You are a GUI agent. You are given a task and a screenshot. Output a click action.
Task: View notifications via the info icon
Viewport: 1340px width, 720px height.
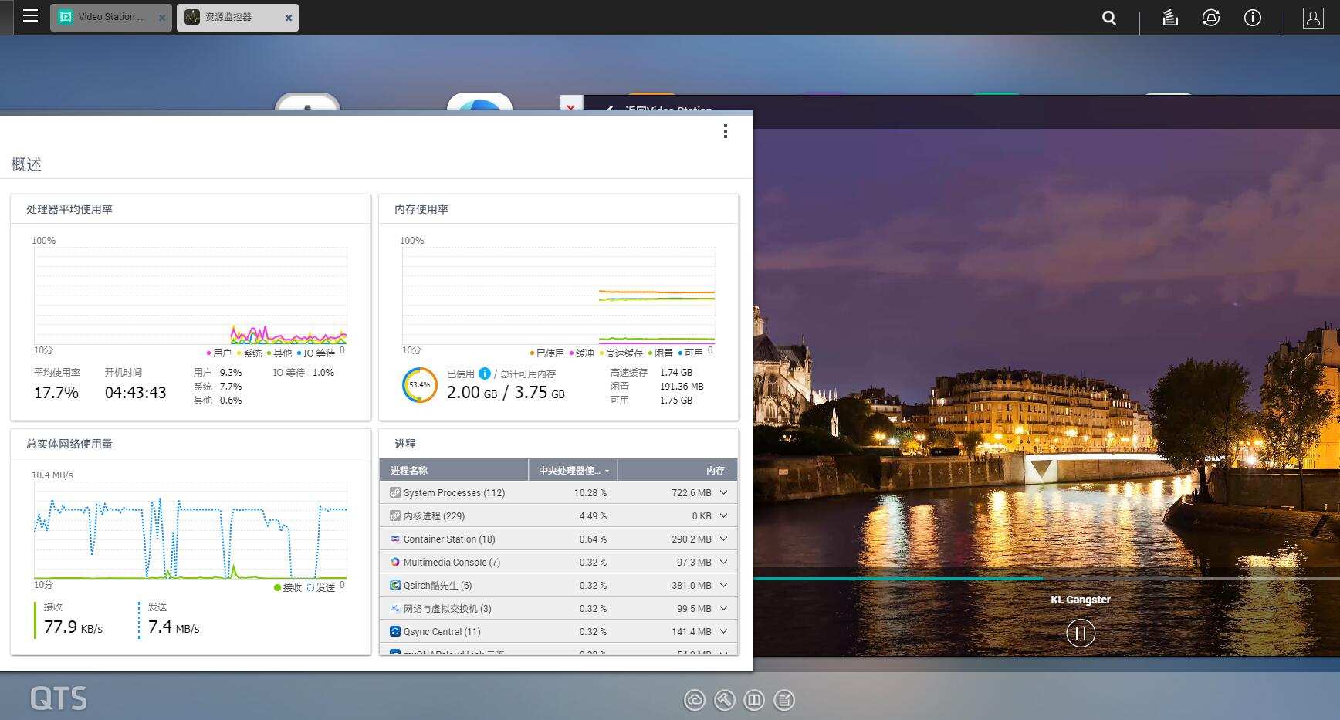pos(1252,18)
